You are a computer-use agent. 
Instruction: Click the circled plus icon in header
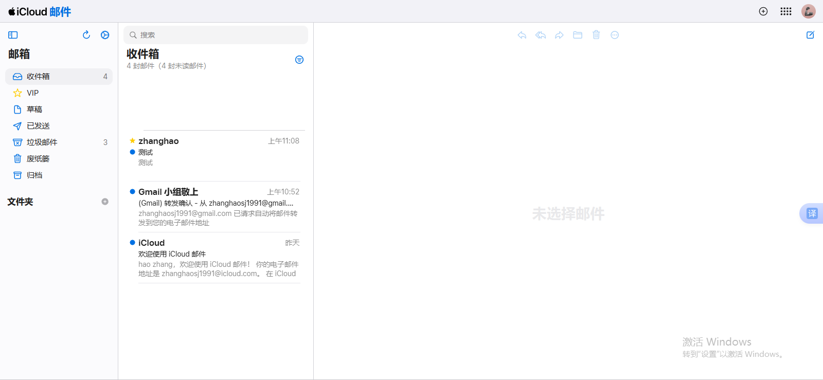(x=763, y=11)
